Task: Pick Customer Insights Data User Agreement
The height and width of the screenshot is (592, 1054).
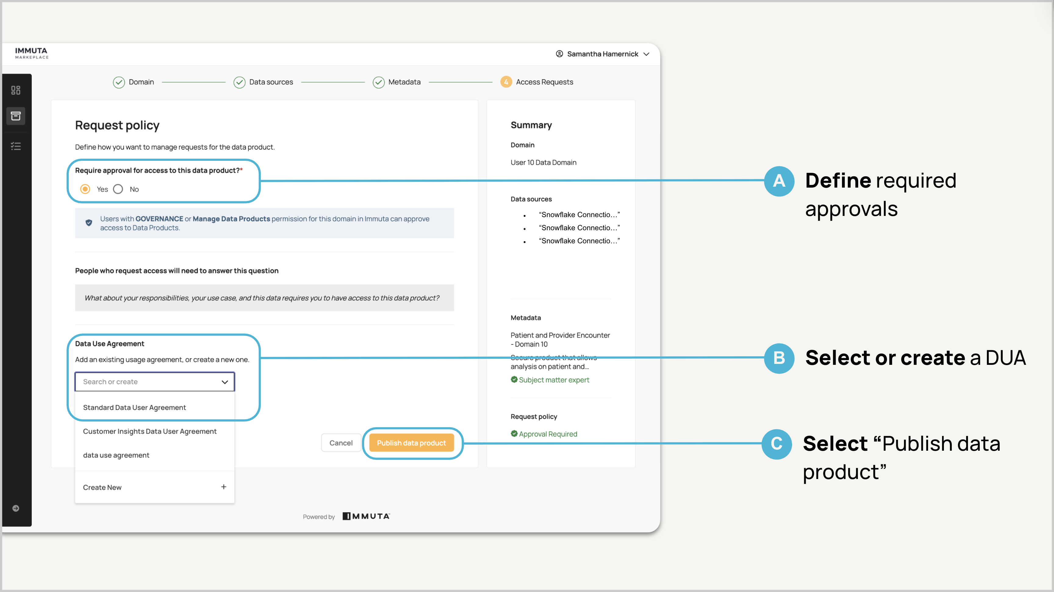Action: (150, 432)
